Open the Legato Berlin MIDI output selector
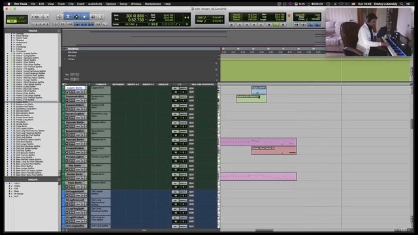The image size is (418, 235). tap(183, 88)
